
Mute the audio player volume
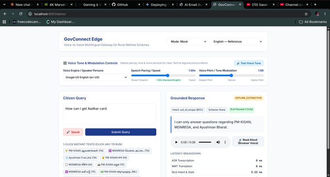coord(218,142)
